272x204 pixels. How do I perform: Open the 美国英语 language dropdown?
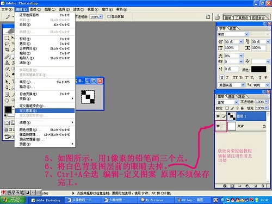pyautogui.click(x=243, y=85)
